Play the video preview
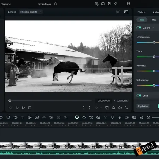The image size is (159, 159). 23,108
